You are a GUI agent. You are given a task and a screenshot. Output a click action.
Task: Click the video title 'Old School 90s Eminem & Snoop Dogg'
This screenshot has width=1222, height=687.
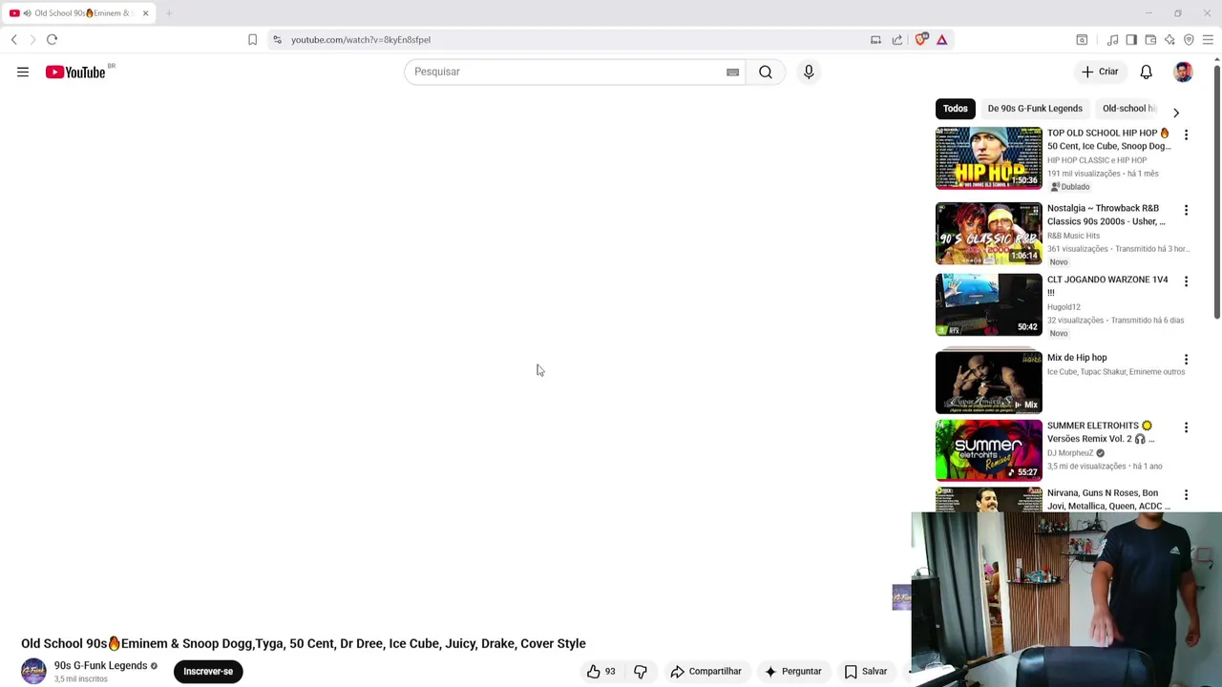pyautogui.click(x=304, y=644)
